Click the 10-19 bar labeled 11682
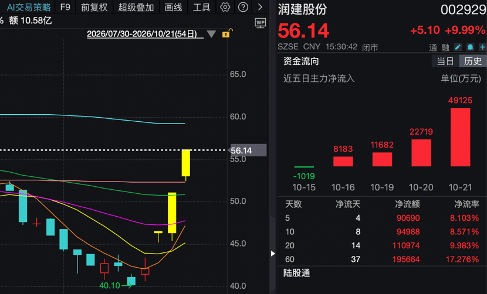This screenshot has height=294, width=487. coord(382,159)
